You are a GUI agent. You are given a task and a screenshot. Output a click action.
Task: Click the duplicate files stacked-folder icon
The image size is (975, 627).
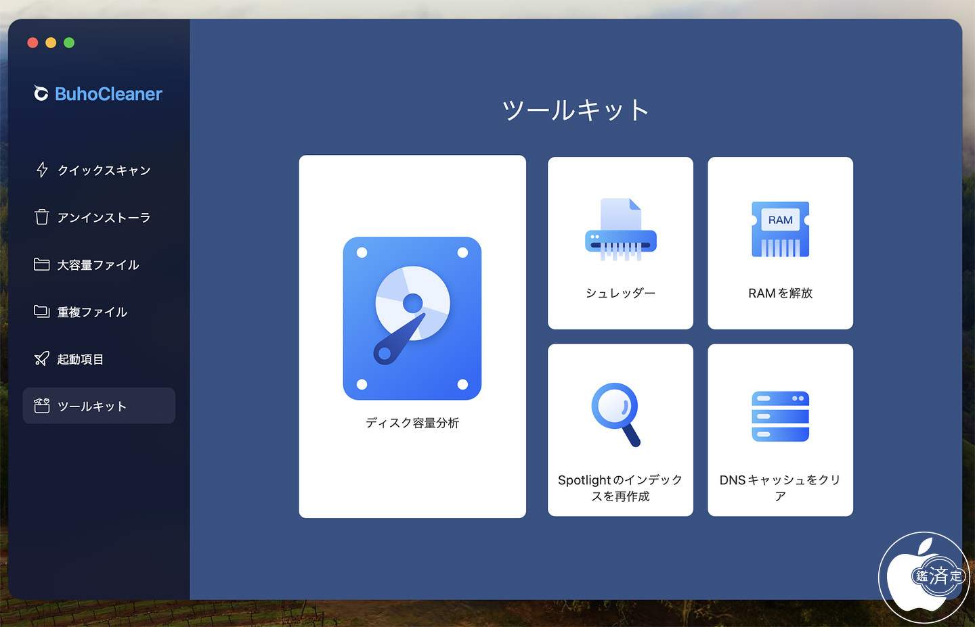(42, 312)
